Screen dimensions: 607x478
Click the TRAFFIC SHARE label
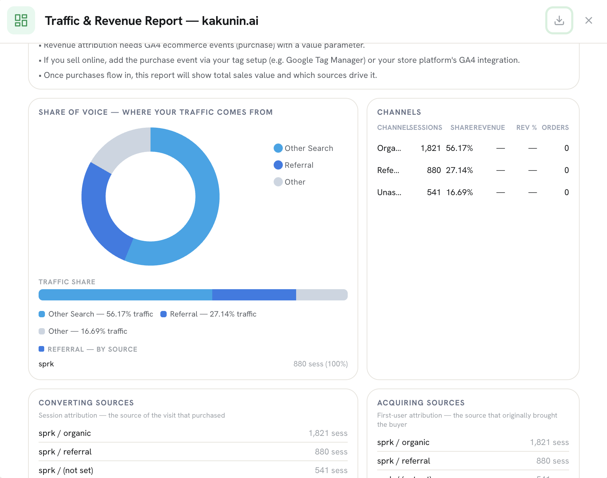pos(67,282)
